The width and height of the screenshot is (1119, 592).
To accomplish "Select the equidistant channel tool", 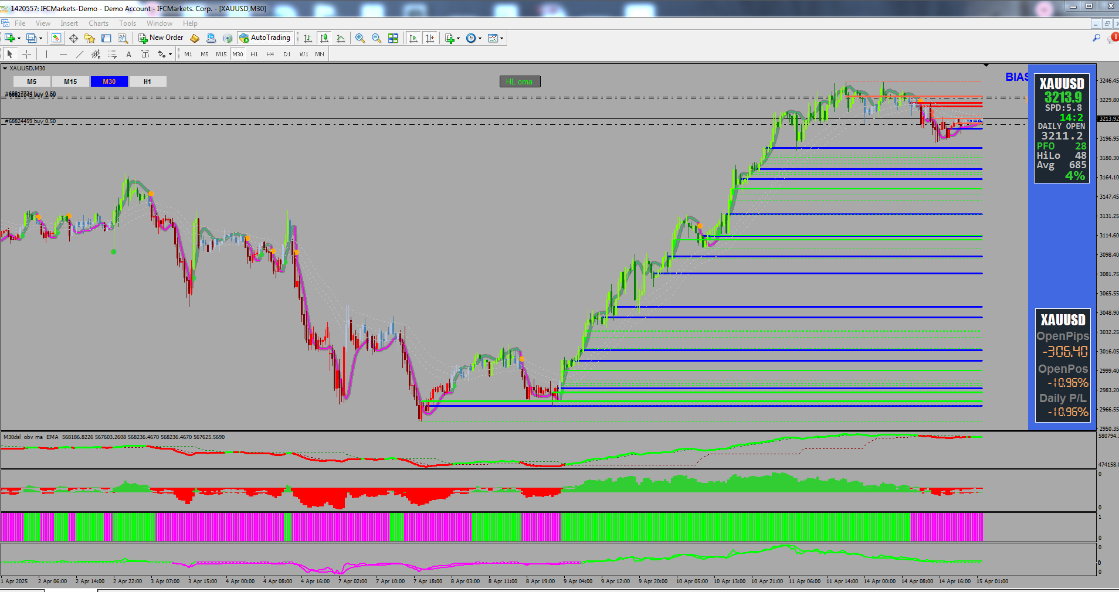I will 96,54.
